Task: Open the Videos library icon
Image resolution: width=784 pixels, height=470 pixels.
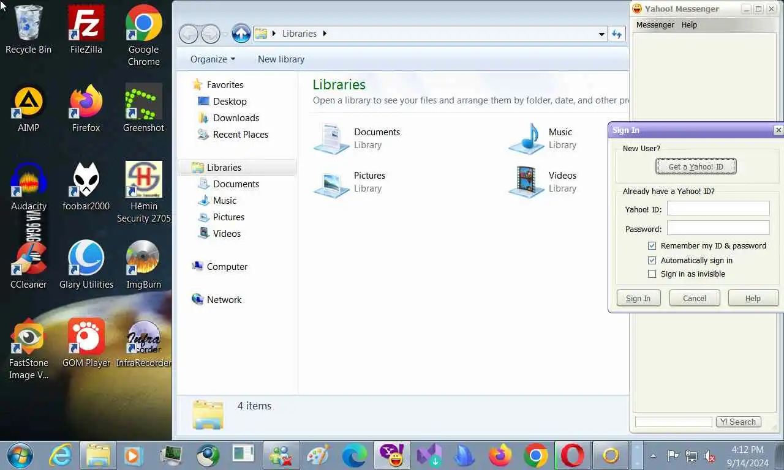Action: point(526,182)
